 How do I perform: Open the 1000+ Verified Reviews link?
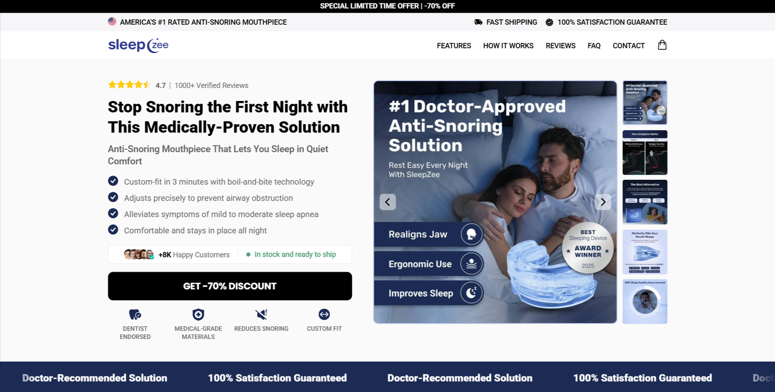212,86
